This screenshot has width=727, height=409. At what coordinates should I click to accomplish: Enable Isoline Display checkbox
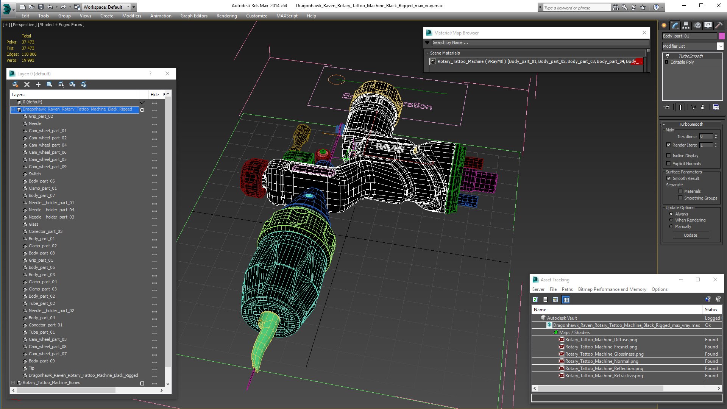[668, 156]
